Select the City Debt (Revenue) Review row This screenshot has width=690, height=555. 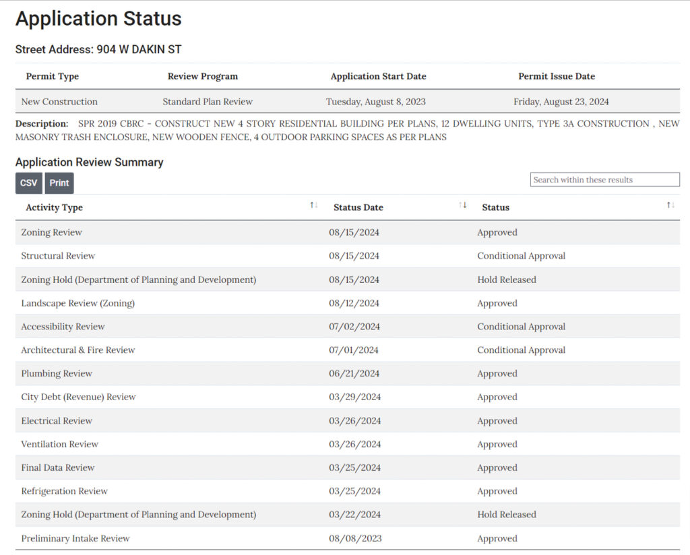pyautogui.click(x=78, y=397)
